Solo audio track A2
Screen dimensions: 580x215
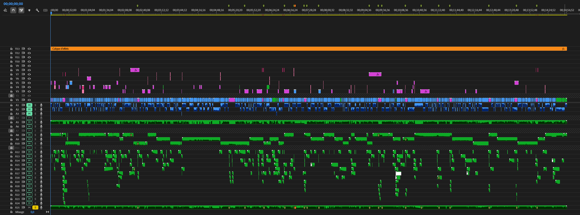[x=35, y=110]
